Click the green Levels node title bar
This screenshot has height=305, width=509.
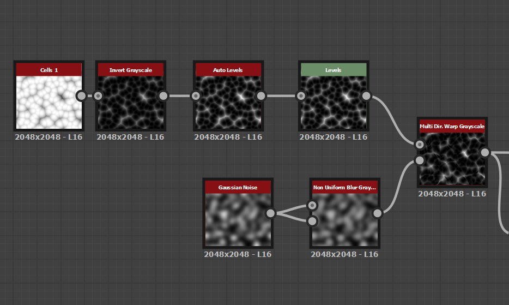pyautogui.click(x=333, y=70)
